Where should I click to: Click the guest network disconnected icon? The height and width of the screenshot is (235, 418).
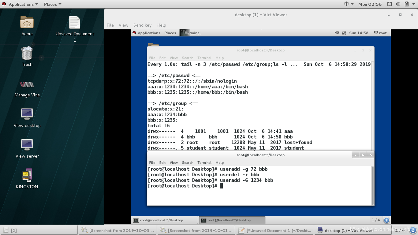pyautogui.click(x=344, y=33)
